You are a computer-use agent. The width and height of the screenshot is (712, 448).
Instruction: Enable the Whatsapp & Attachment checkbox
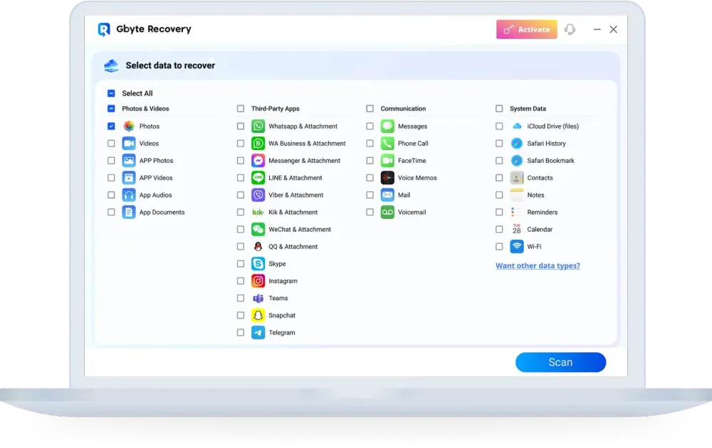[x=241, y=126]
